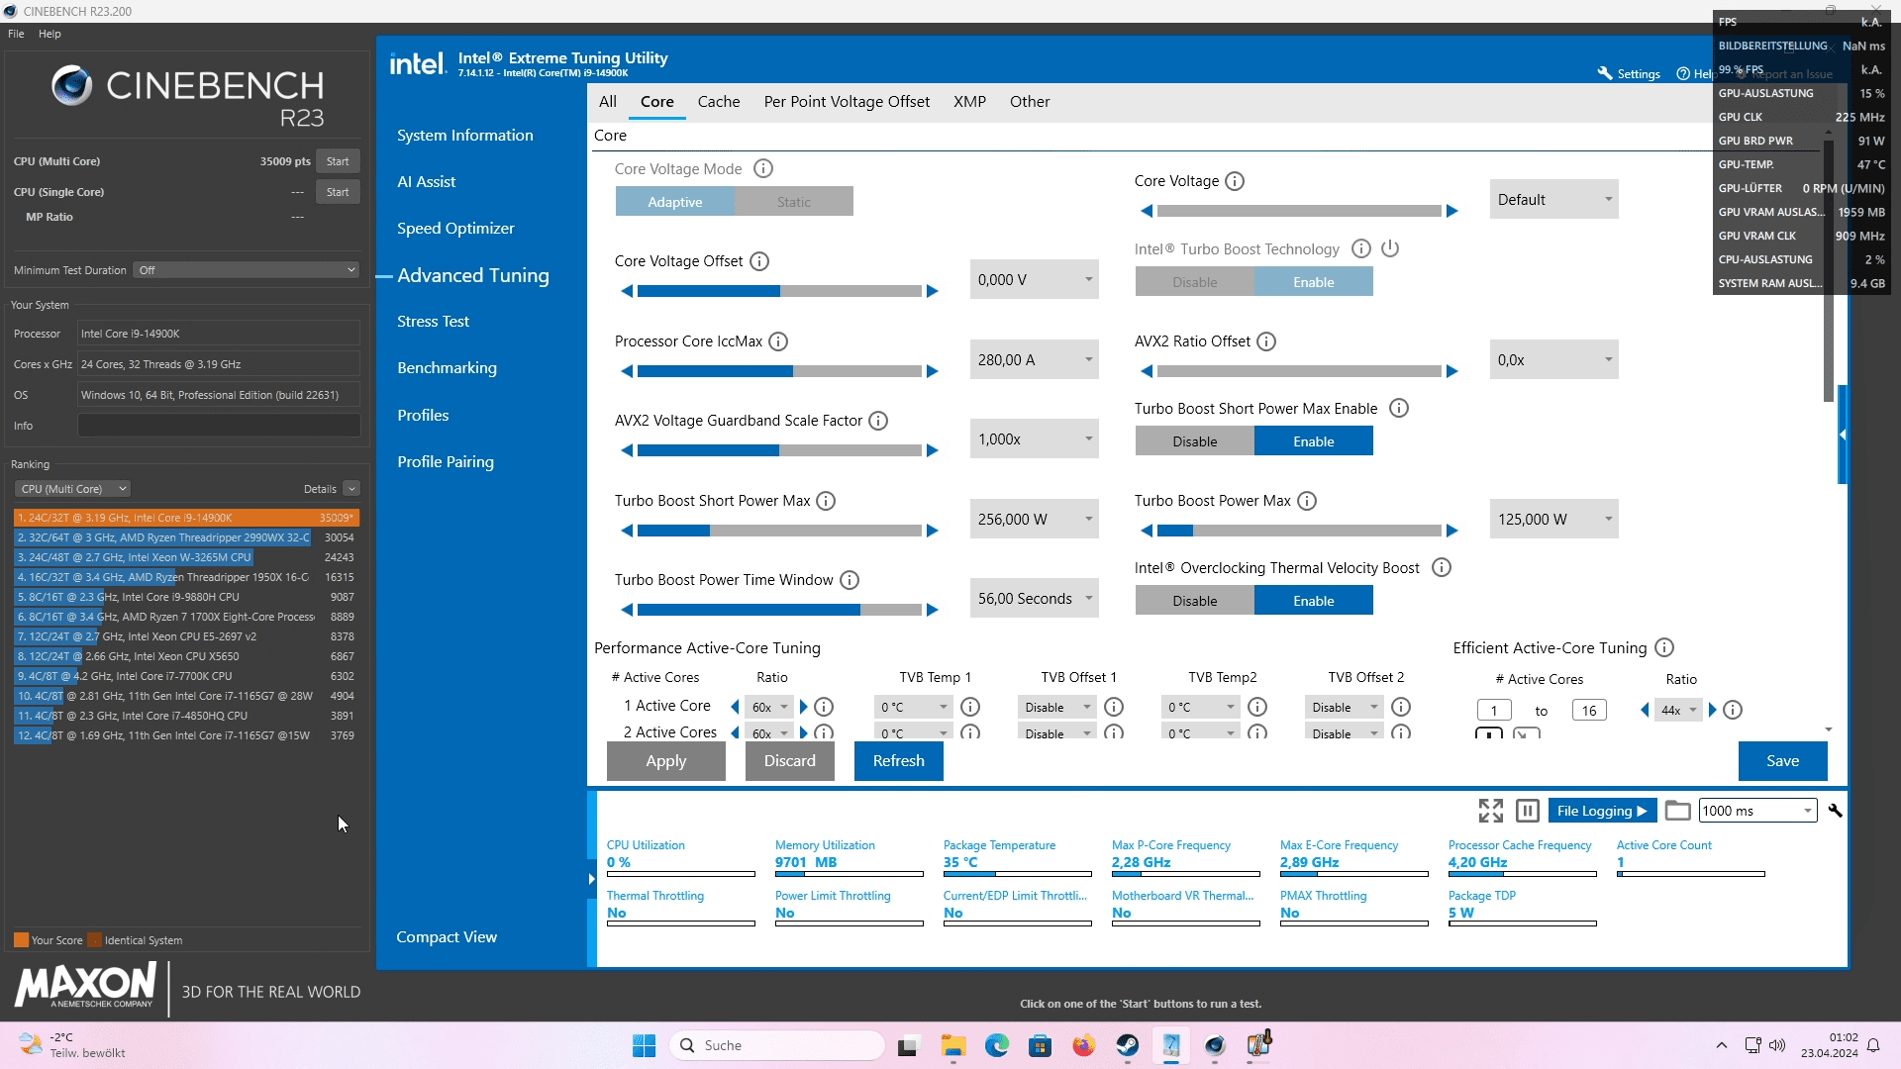Open Turbo Boost Power Time Window info icon
Viewport: 1901px width, 1069px height.
(850, 580)
